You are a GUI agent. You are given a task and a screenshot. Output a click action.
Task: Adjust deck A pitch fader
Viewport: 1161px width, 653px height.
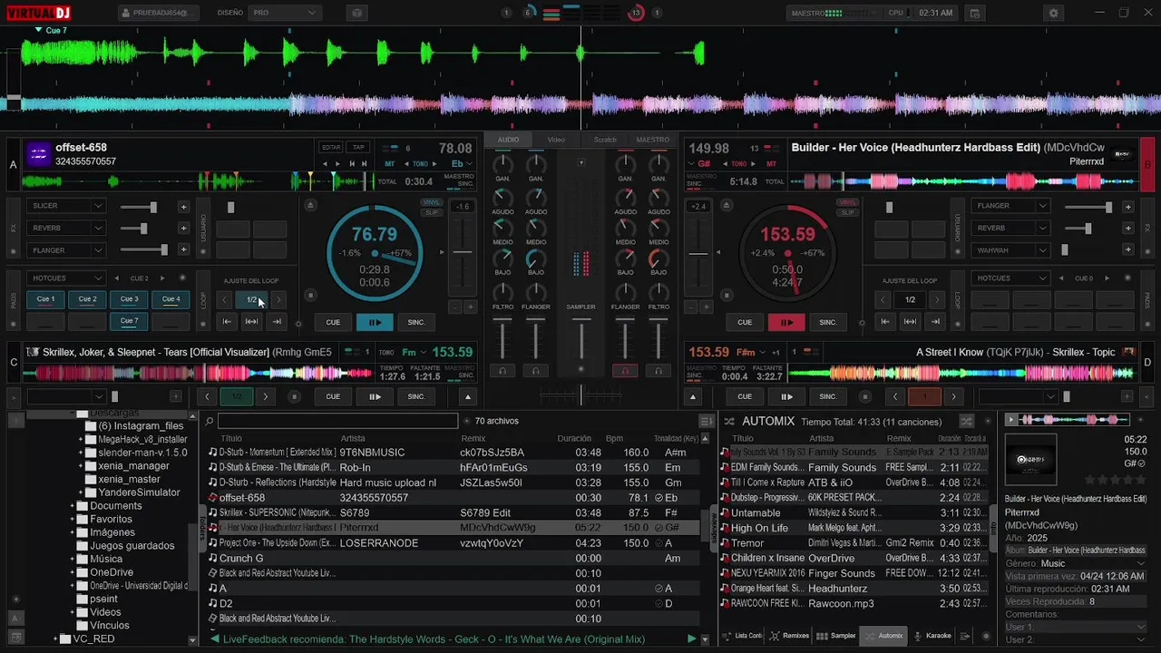pyautogui.click(x=463, y=252)
